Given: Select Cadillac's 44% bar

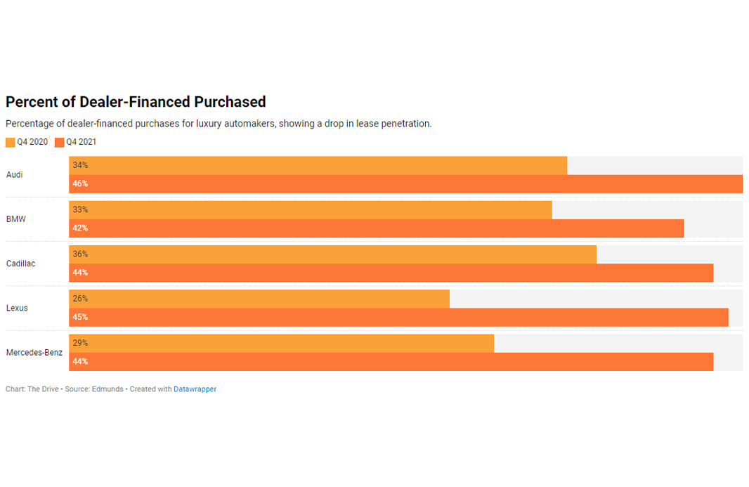Looking at the screenshot, I should tap(391, 273).
